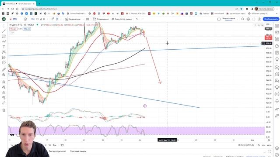Select the trend line drawing tool
This screenshot has width=280, height=157.
[x=4, y=31]
